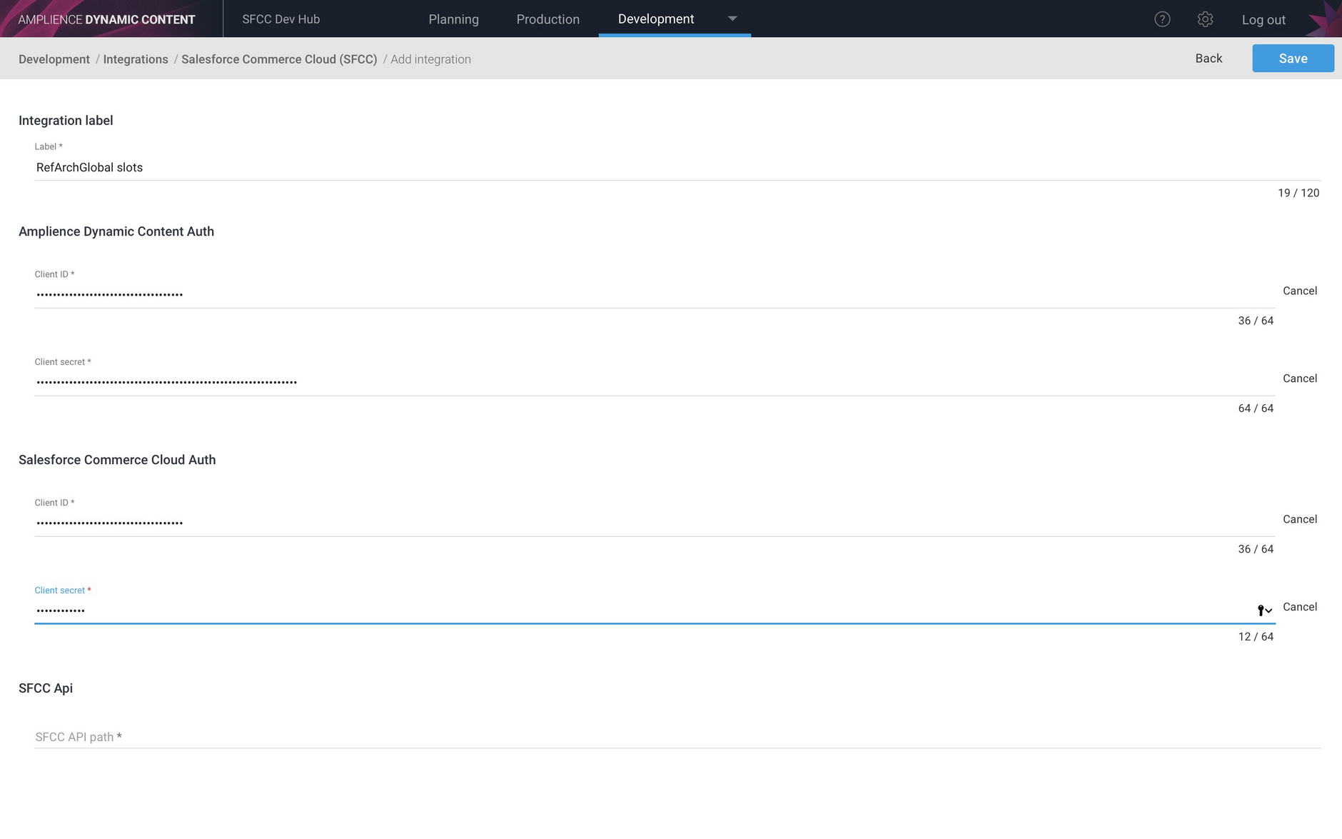
Task: Click the Integration label heading
Action: 66,121
